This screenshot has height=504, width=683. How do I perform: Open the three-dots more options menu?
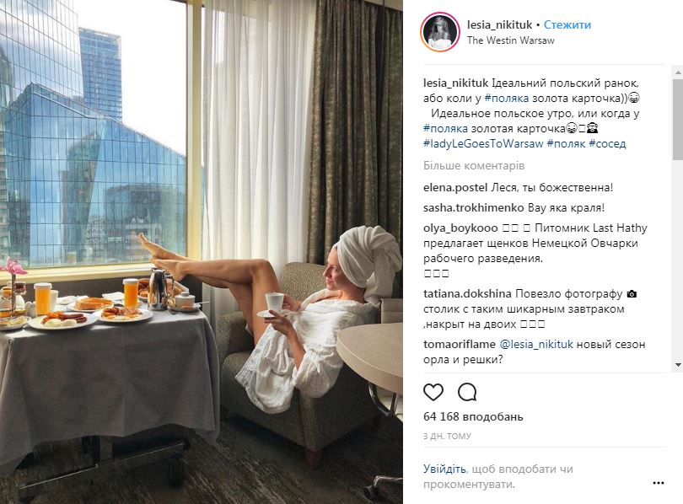659,483
